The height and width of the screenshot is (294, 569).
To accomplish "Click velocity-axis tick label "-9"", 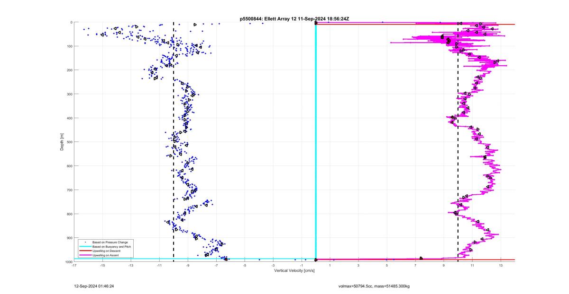I will (x=188, y=265).
